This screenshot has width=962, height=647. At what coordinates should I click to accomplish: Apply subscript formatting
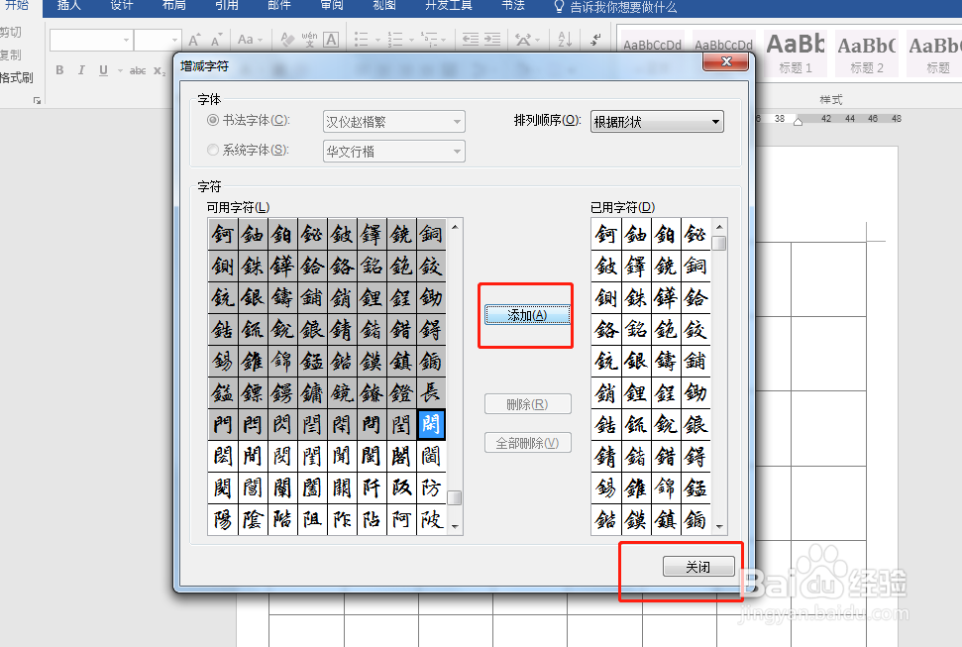(157, 70)
